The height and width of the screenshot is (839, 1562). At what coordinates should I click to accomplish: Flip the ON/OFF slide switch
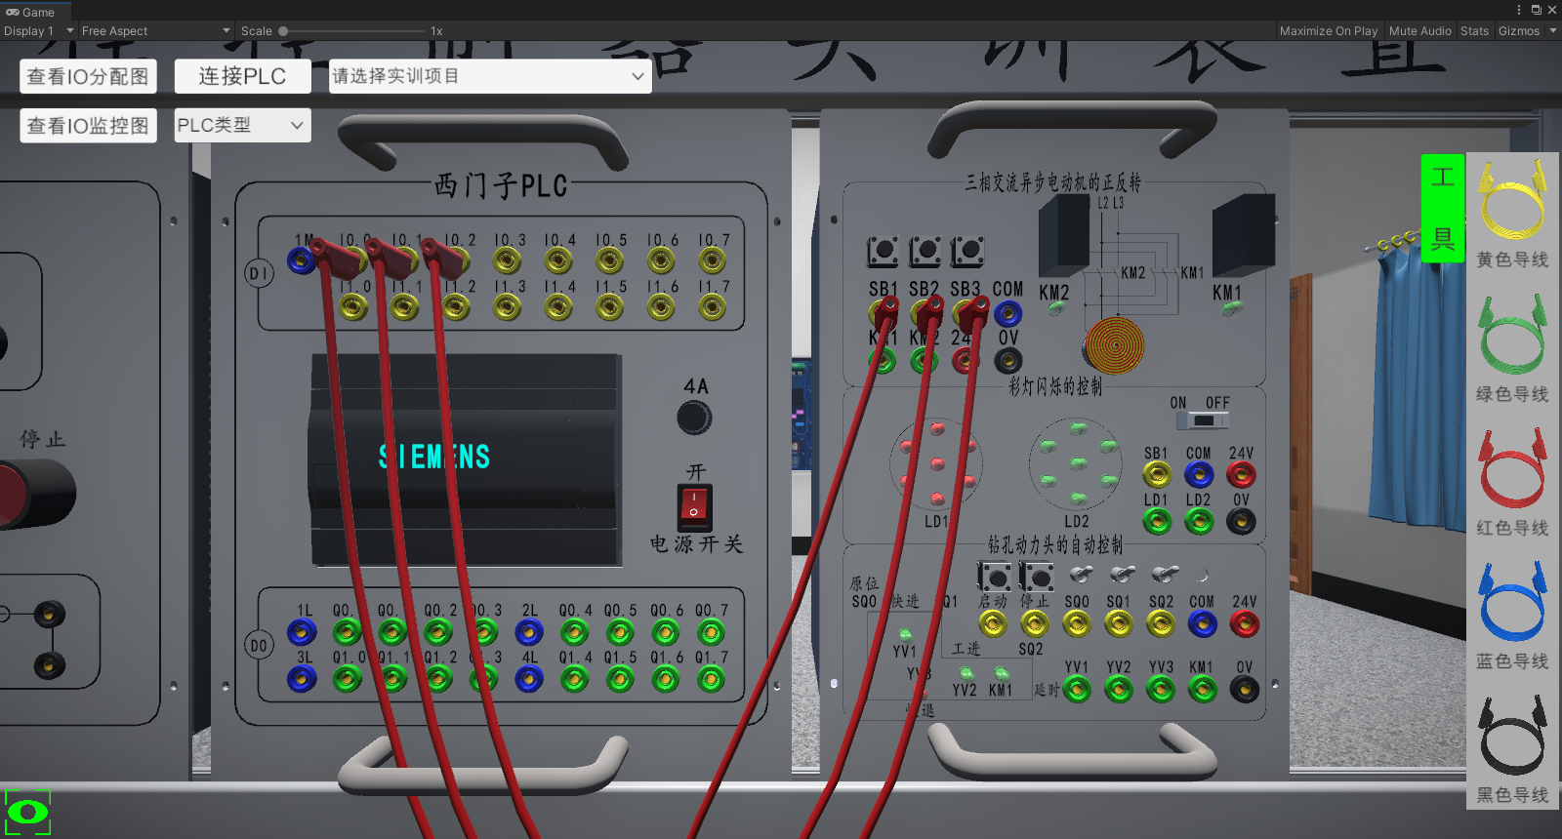coord(1203,420)
